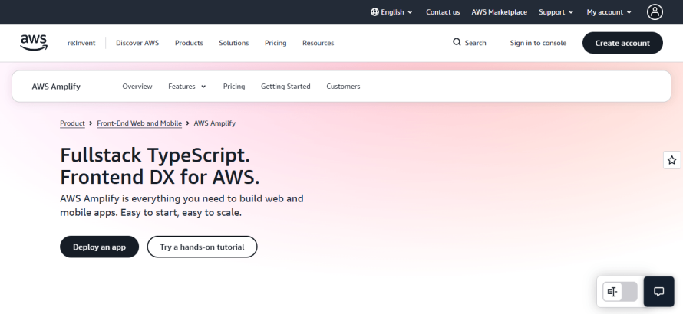This screenshot has width=683, height=314.
Task: Click the Create account button
Action: [x=622, y=43]
